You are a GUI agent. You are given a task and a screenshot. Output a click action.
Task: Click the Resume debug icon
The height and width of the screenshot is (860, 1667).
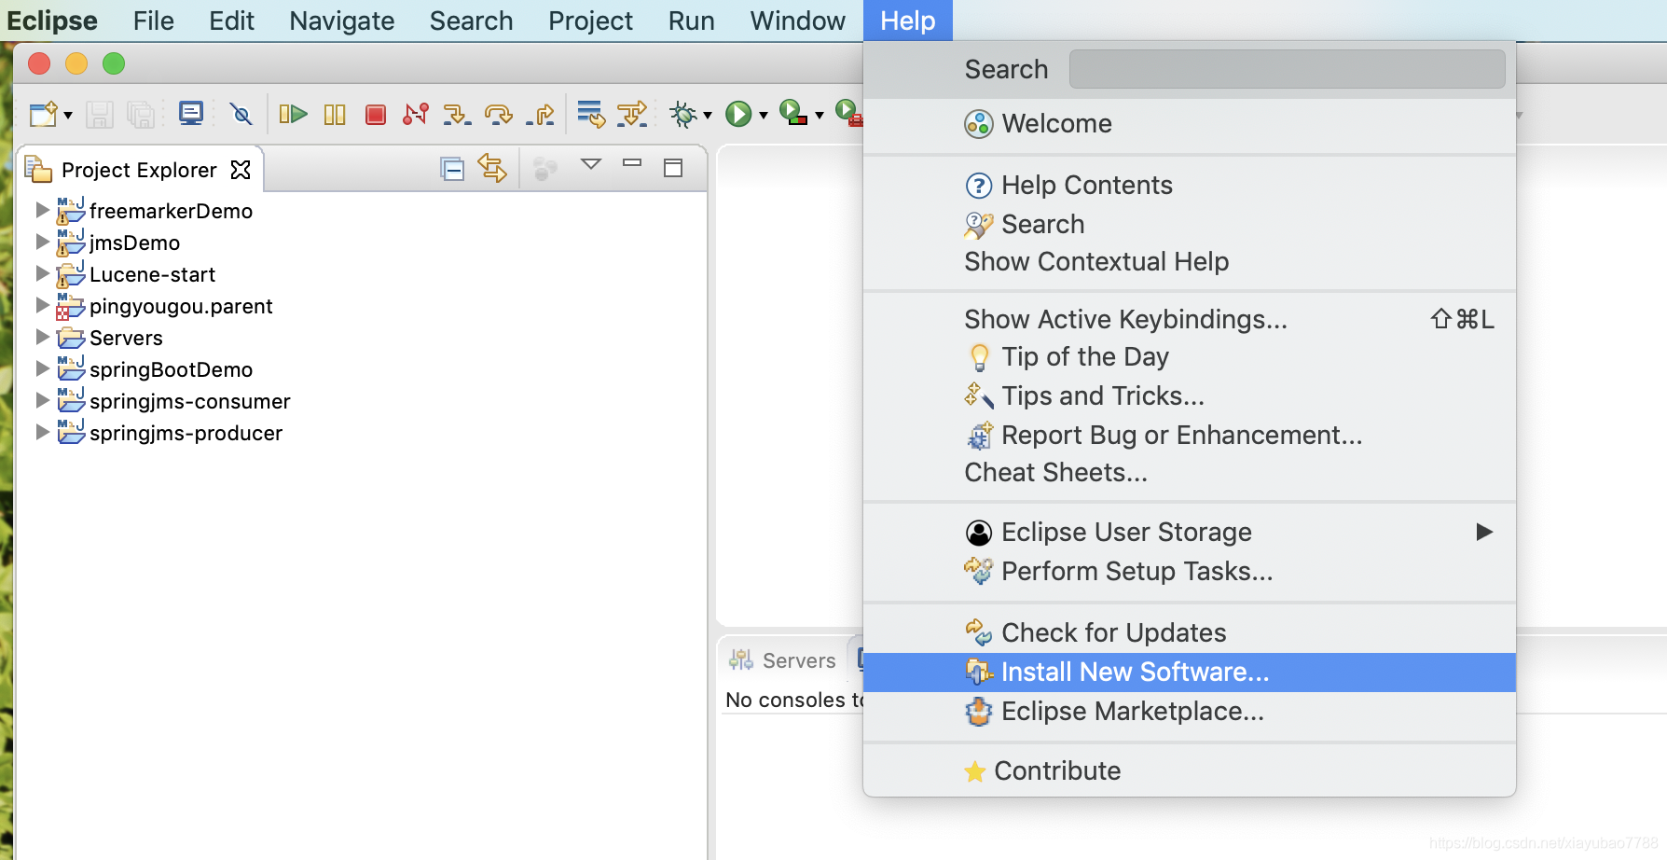[x=293, y=115]
